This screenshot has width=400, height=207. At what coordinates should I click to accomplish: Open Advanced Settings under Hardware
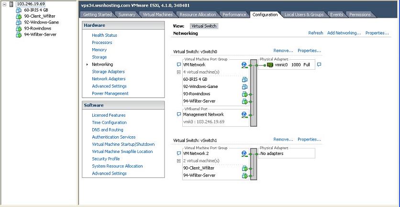109,86
